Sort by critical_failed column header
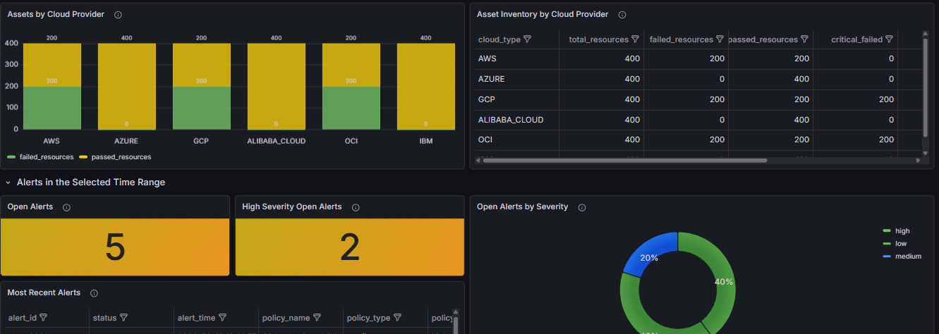This screenshot has height=334, width=939. pos(856,39)
